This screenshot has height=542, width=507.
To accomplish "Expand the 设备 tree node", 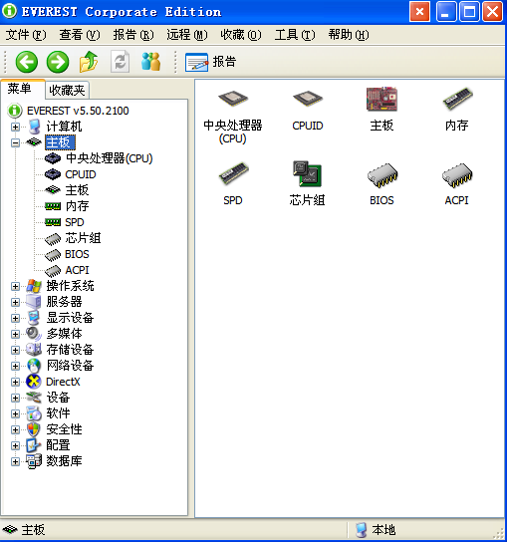I will (15, 398).
